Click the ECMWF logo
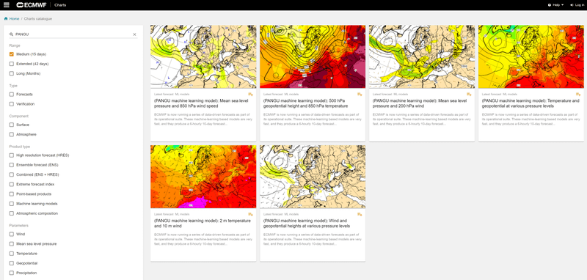Screen dimensions: 587x280 (32, 5)
